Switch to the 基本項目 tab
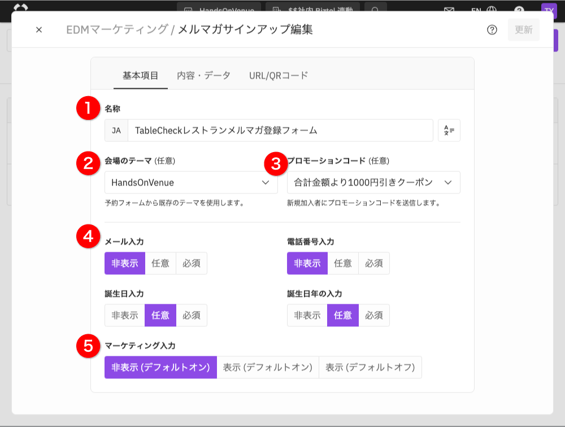The height and width of the screenshot is (427, 565). pyautogui.click(x=141, y=76)
